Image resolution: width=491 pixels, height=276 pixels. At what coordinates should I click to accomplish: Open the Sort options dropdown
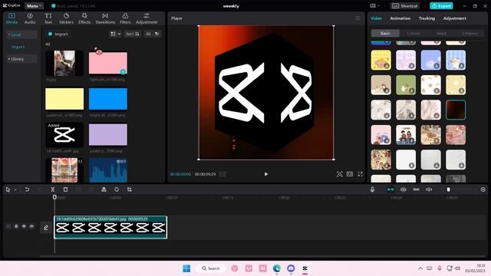(x=133, y=34)
